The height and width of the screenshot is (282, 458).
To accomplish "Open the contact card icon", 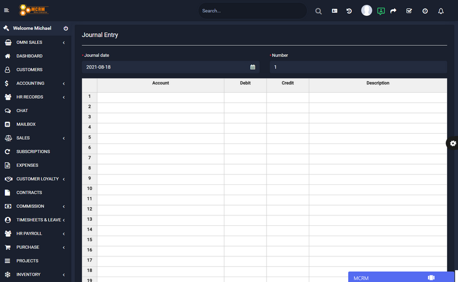I will 334,11.
